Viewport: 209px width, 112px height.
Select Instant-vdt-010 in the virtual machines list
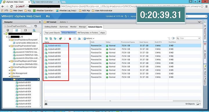(x=54, y=63)
